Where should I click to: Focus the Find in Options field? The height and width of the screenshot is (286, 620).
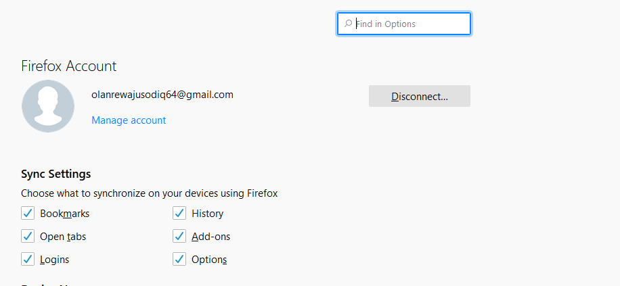click(403, 24)
